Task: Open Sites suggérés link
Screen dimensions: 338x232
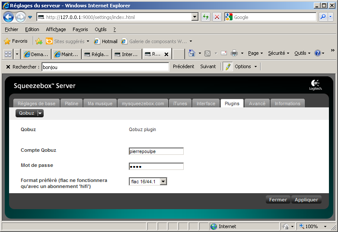Action: pyautogui.click(x=67, y=41)
